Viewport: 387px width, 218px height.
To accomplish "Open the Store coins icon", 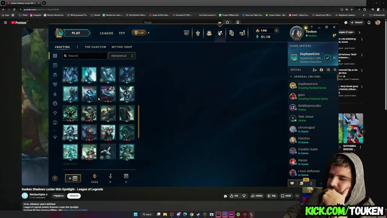I will (x=242, y=33).
